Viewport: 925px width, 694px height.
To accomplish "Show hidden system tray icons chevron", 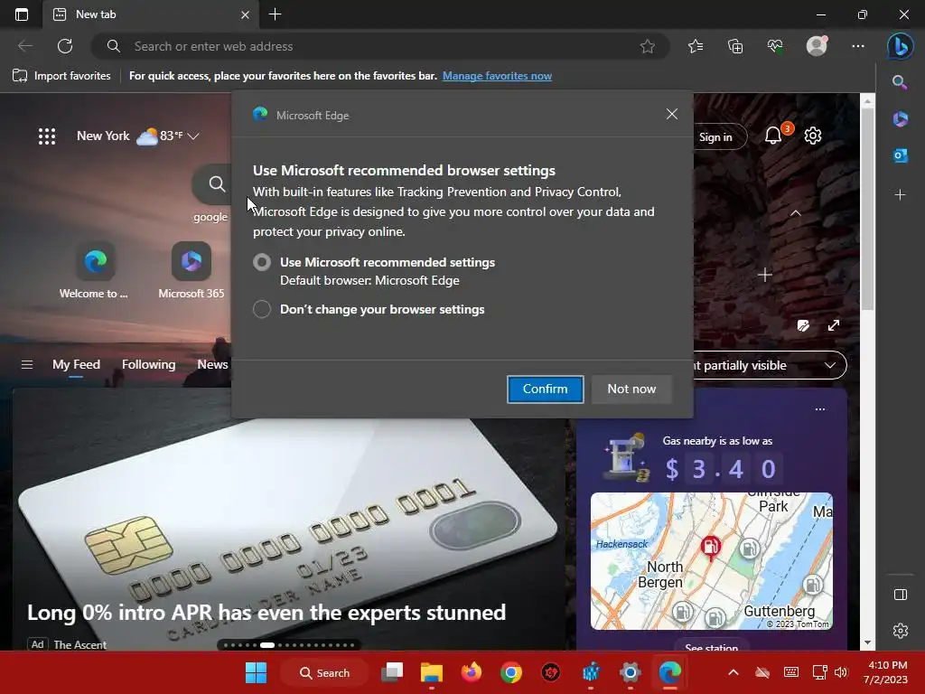I will point(733,672).
